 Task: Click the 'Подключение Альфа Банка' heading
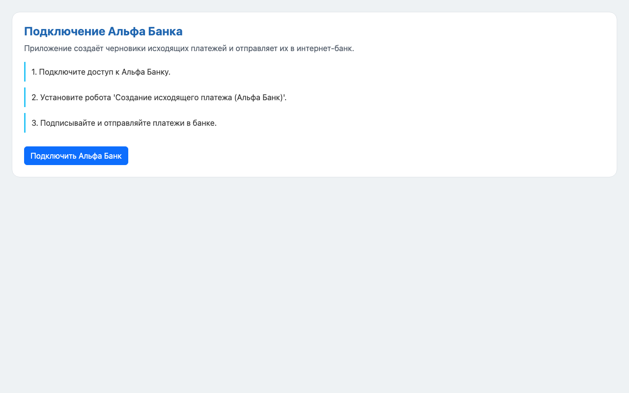coord(103,31)
